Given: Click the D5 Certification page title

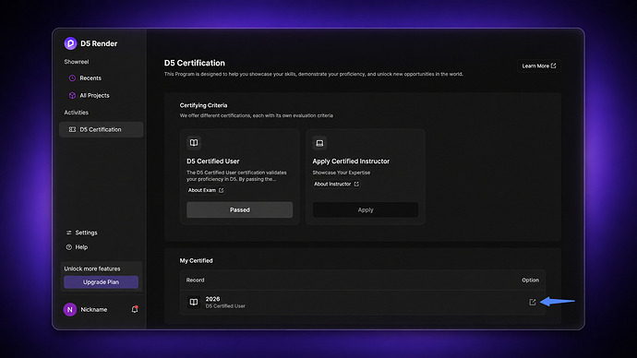Looking at the screenshot, I should (x=195, y=63).
